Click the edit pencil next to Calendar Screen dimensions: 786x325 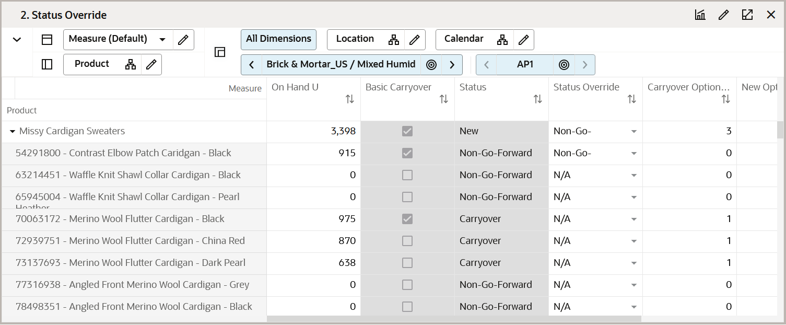(523, 39)
